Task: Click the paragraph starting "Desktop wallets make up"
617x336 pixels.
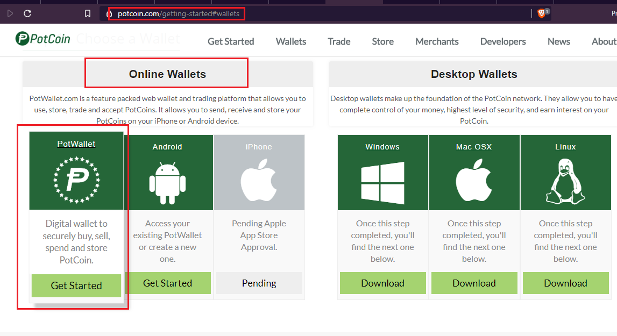Action: 474,110
